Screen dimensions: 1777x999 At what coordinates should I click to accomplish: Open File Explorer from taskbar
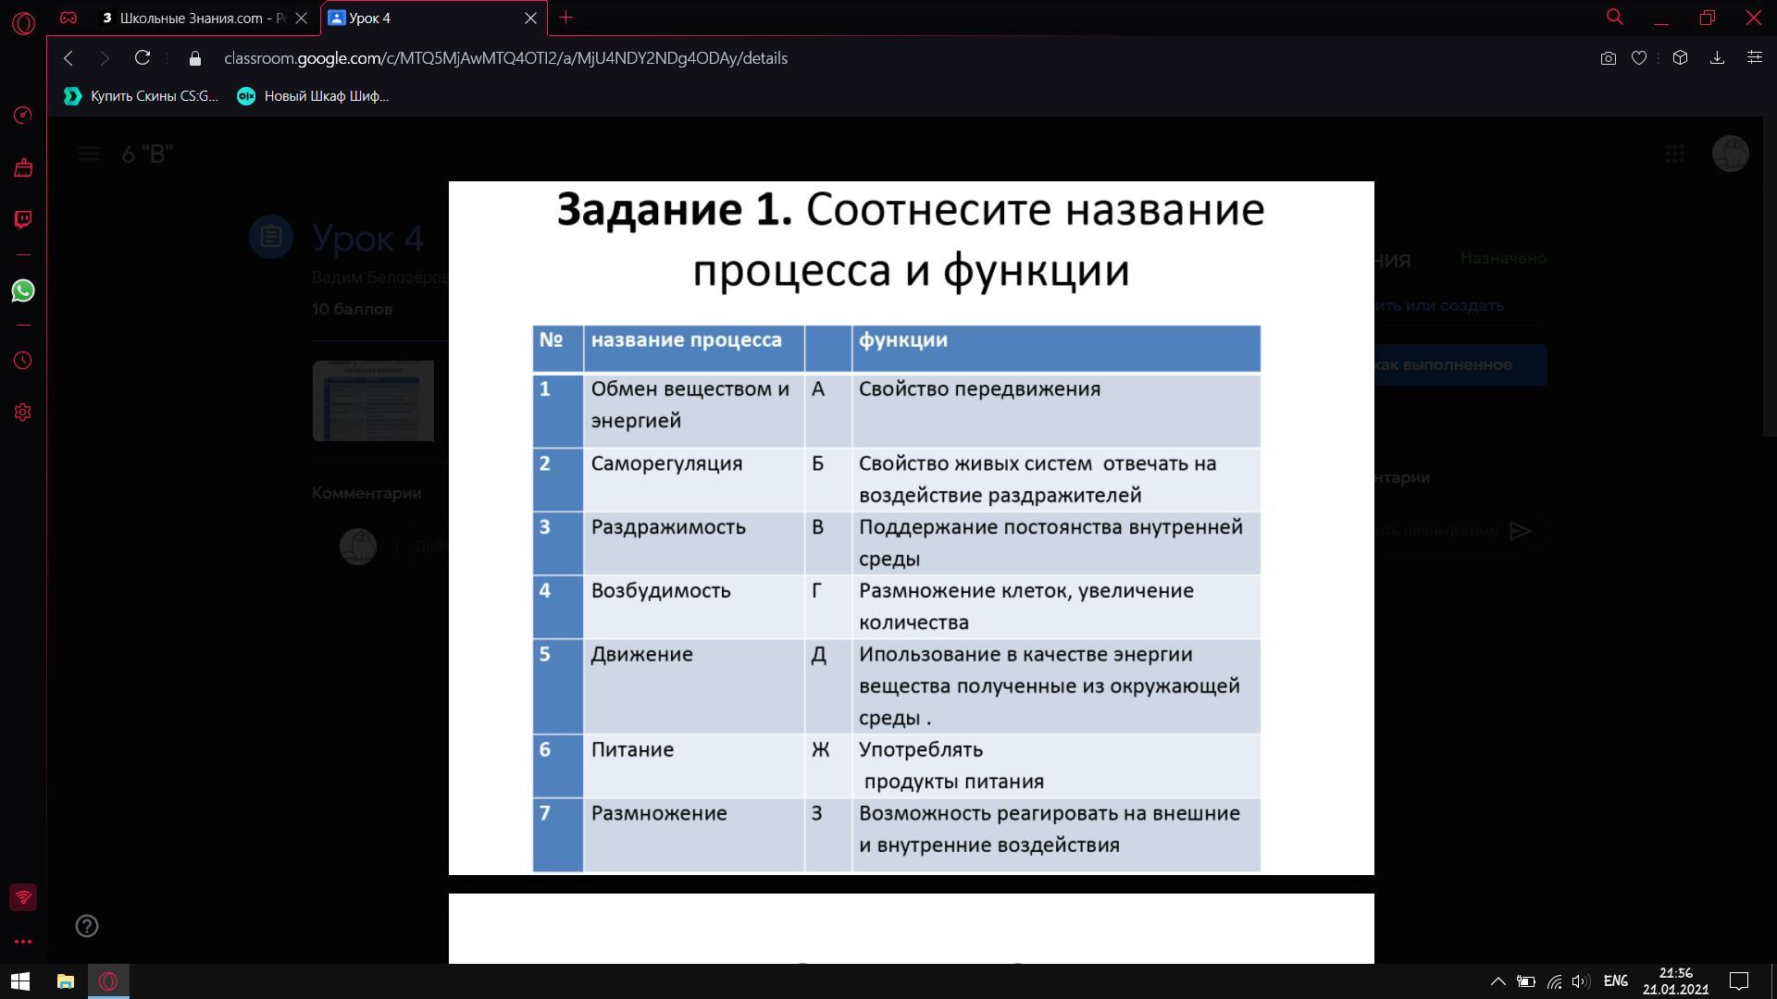(65, 981)
